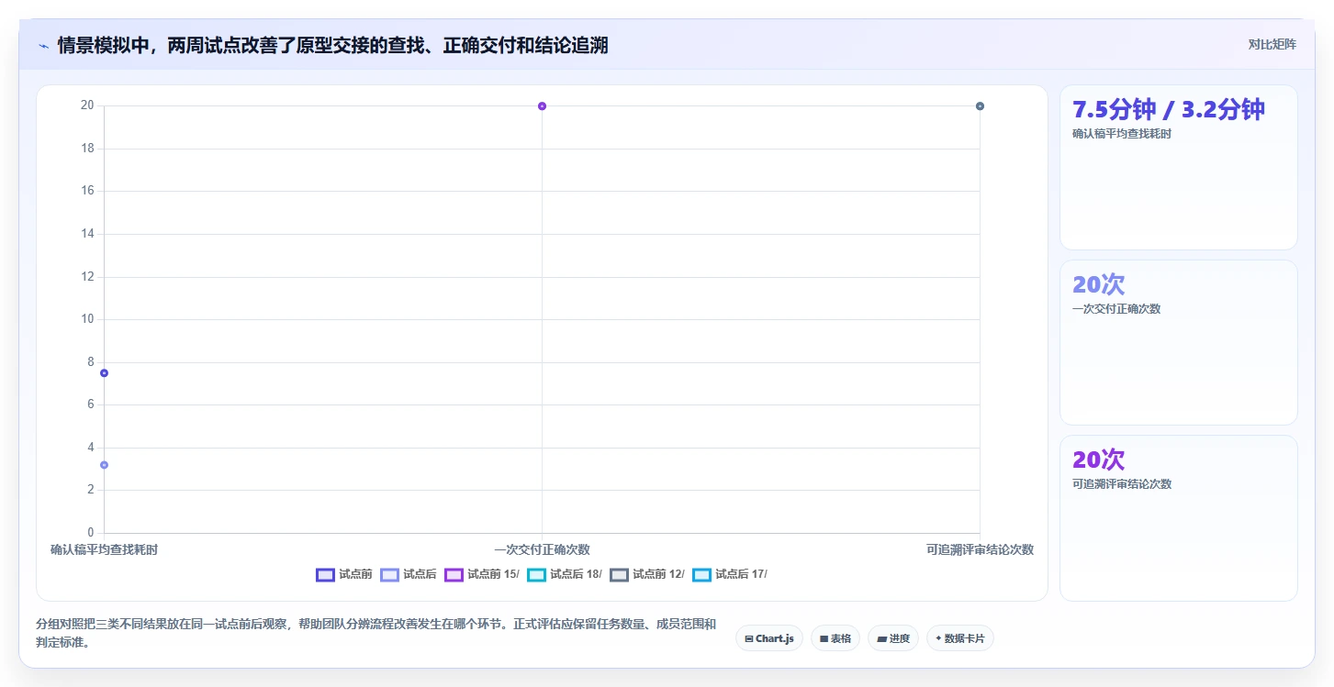Toggle the 试点前 15/ legend item

tap(482, 574)
